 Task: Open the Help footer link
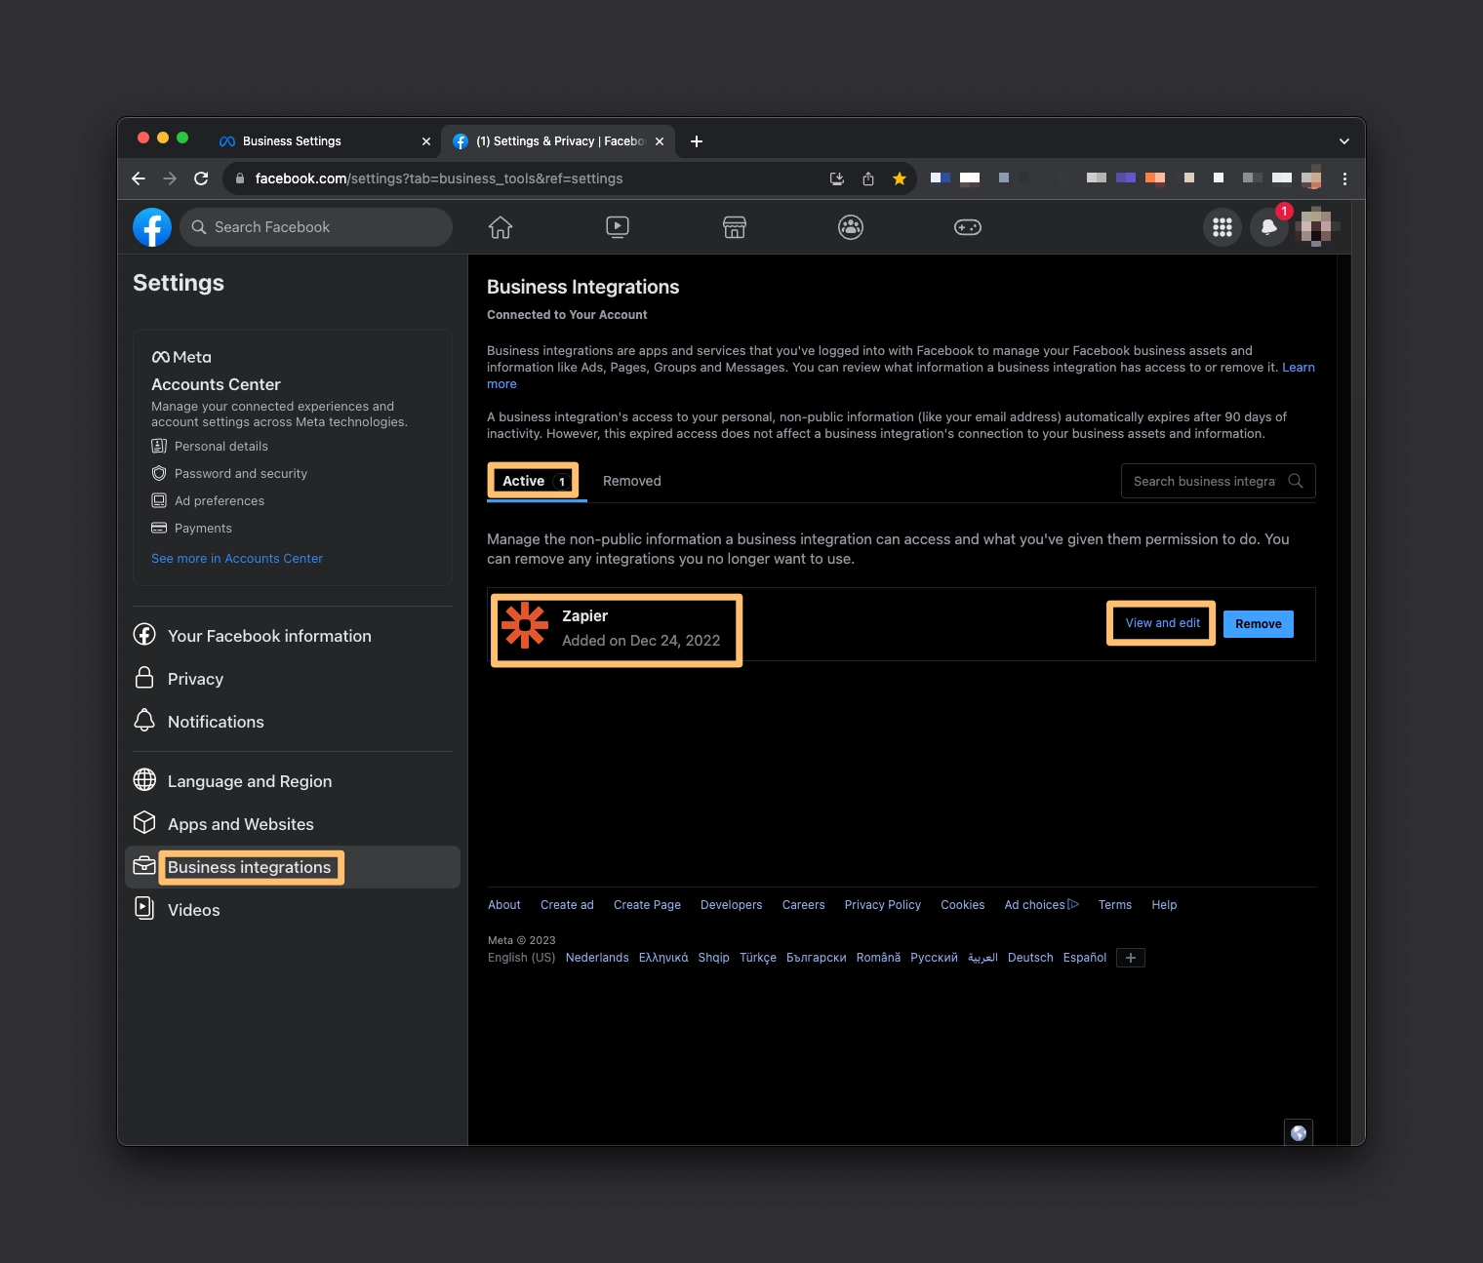tap(1164, 905)
